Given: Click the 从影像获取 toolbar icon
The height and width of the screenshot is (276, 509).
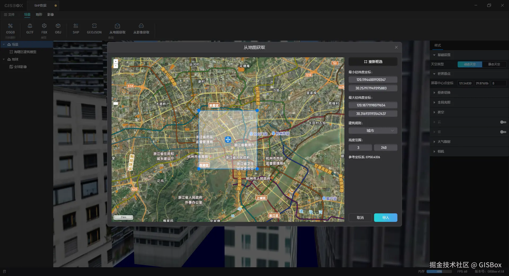Looking at the screenshot, I should click(x=141, y=26).
